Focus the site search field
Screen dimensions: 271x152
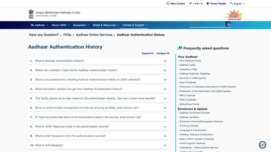click(207, 24)
